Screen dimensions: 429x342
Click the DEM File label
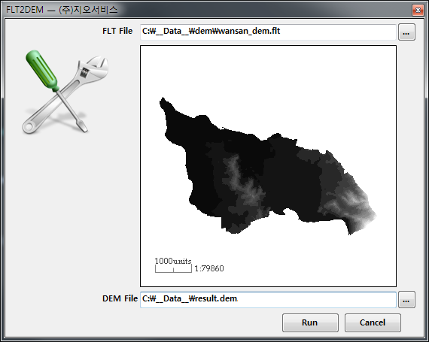[120, 298]
